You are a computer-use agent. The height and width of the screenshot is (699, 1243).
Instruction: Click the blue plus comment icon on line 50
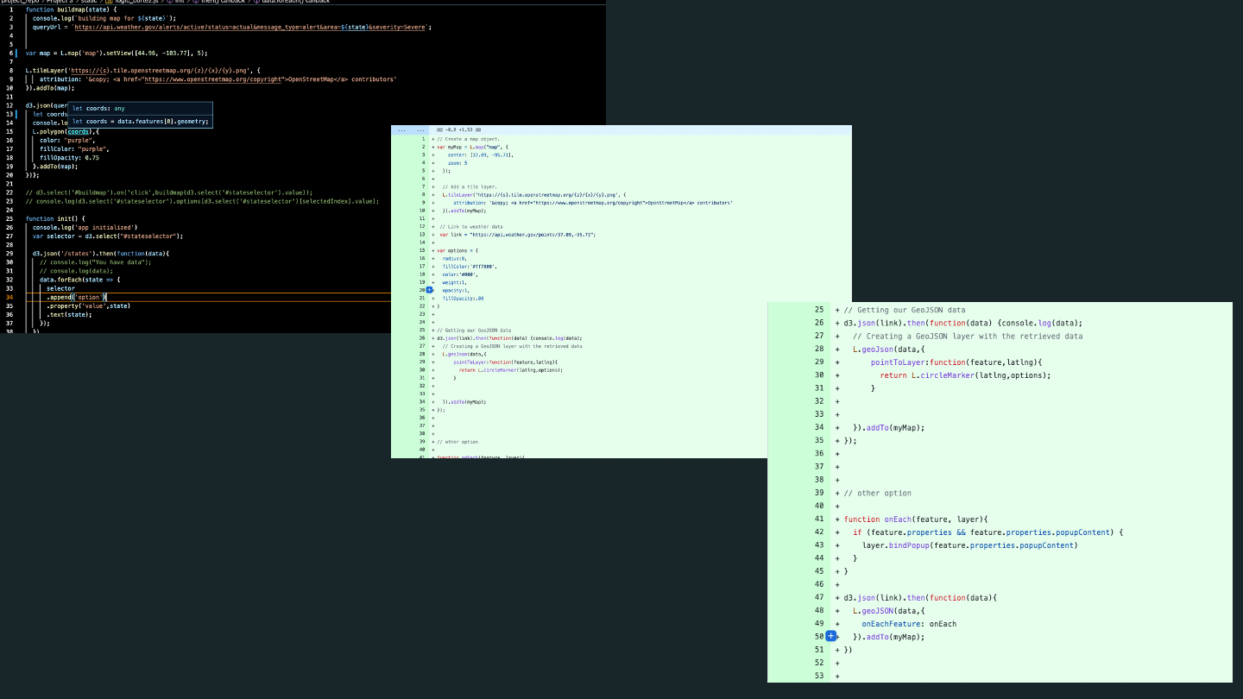coord(830,636)
